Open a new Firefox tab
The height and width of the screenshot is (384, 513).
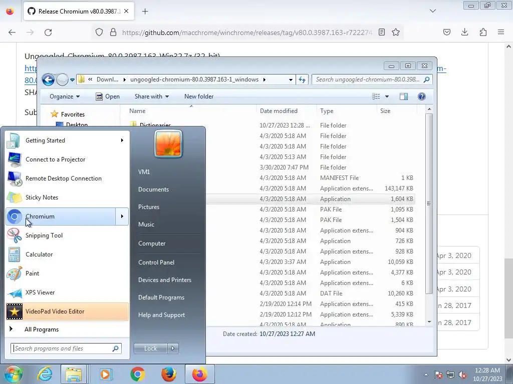[x=145, y=11]
